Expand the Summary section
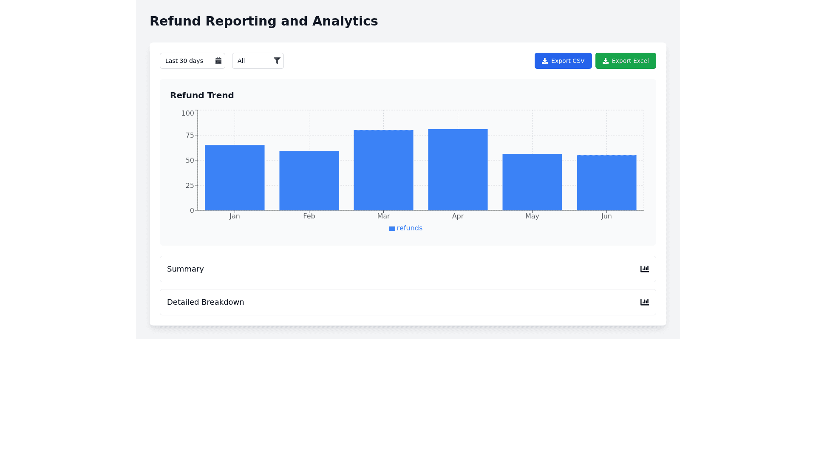 pyautogui.click(x=185, y=269)
